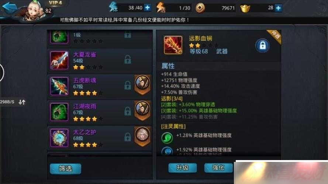The image size is (328, 184).
Task: Click the copper coin currency icon
Action: coord(200,8)
